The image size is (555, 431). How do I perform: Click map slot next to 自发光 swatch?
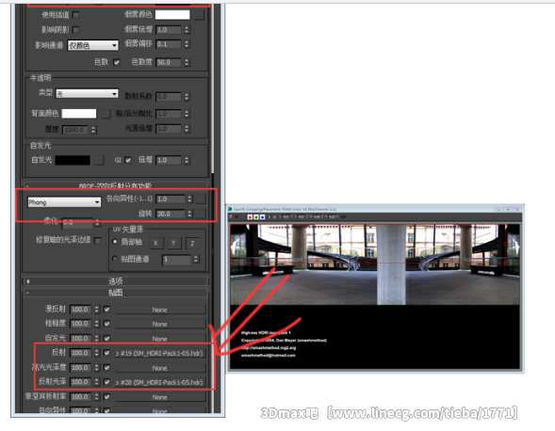pyautogui.click(x=99, y=160)
